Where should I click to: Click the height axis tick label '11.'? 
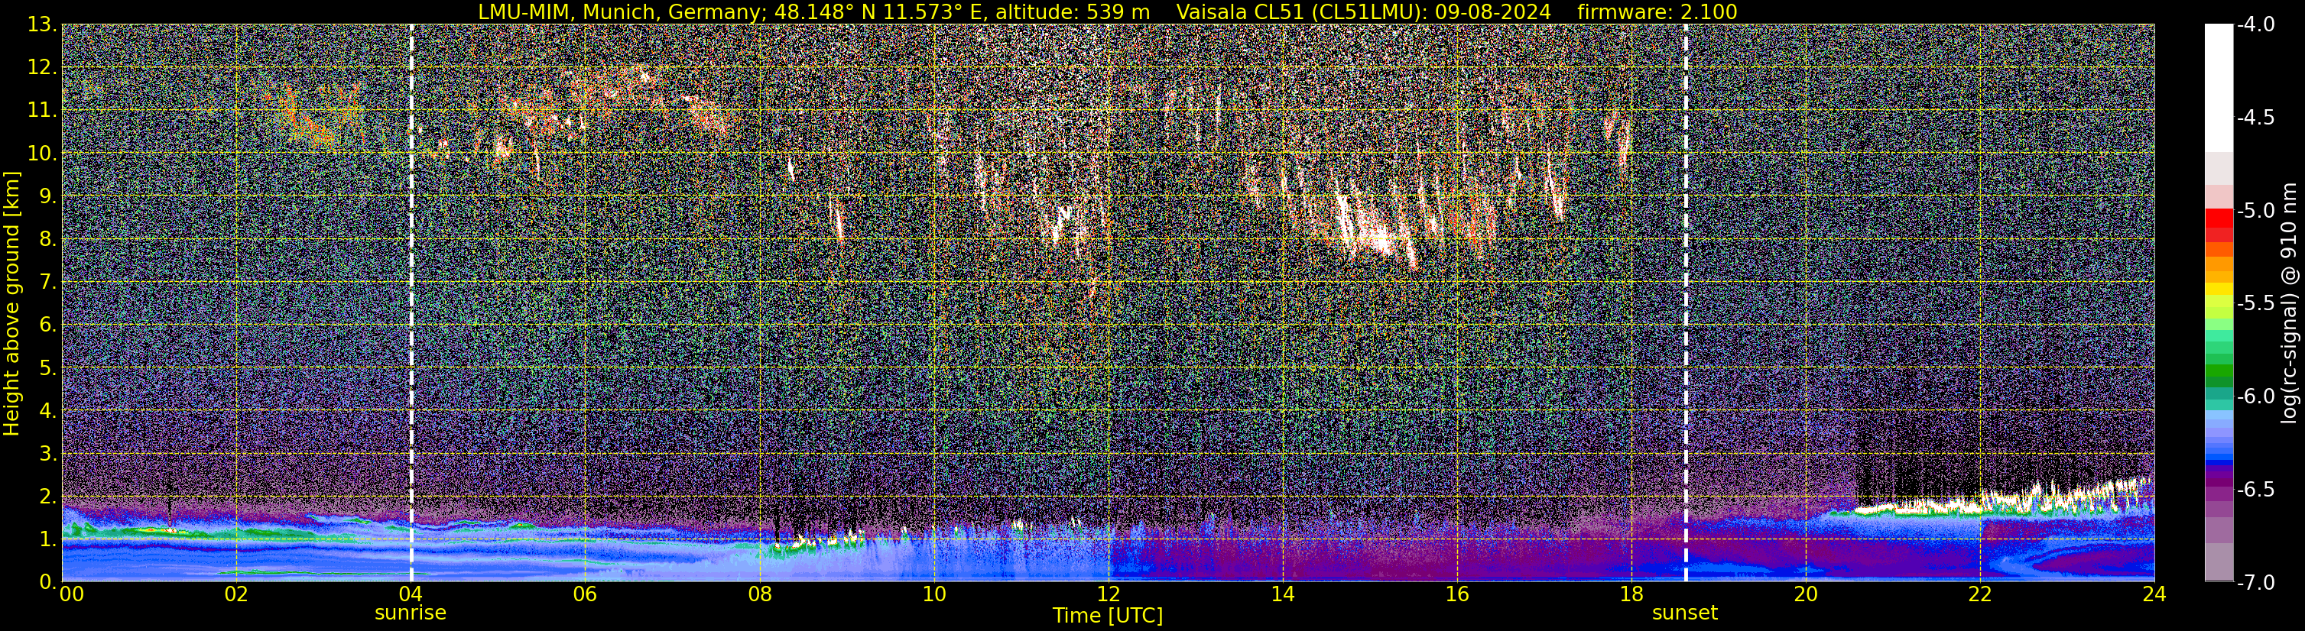tap(42, 110)
